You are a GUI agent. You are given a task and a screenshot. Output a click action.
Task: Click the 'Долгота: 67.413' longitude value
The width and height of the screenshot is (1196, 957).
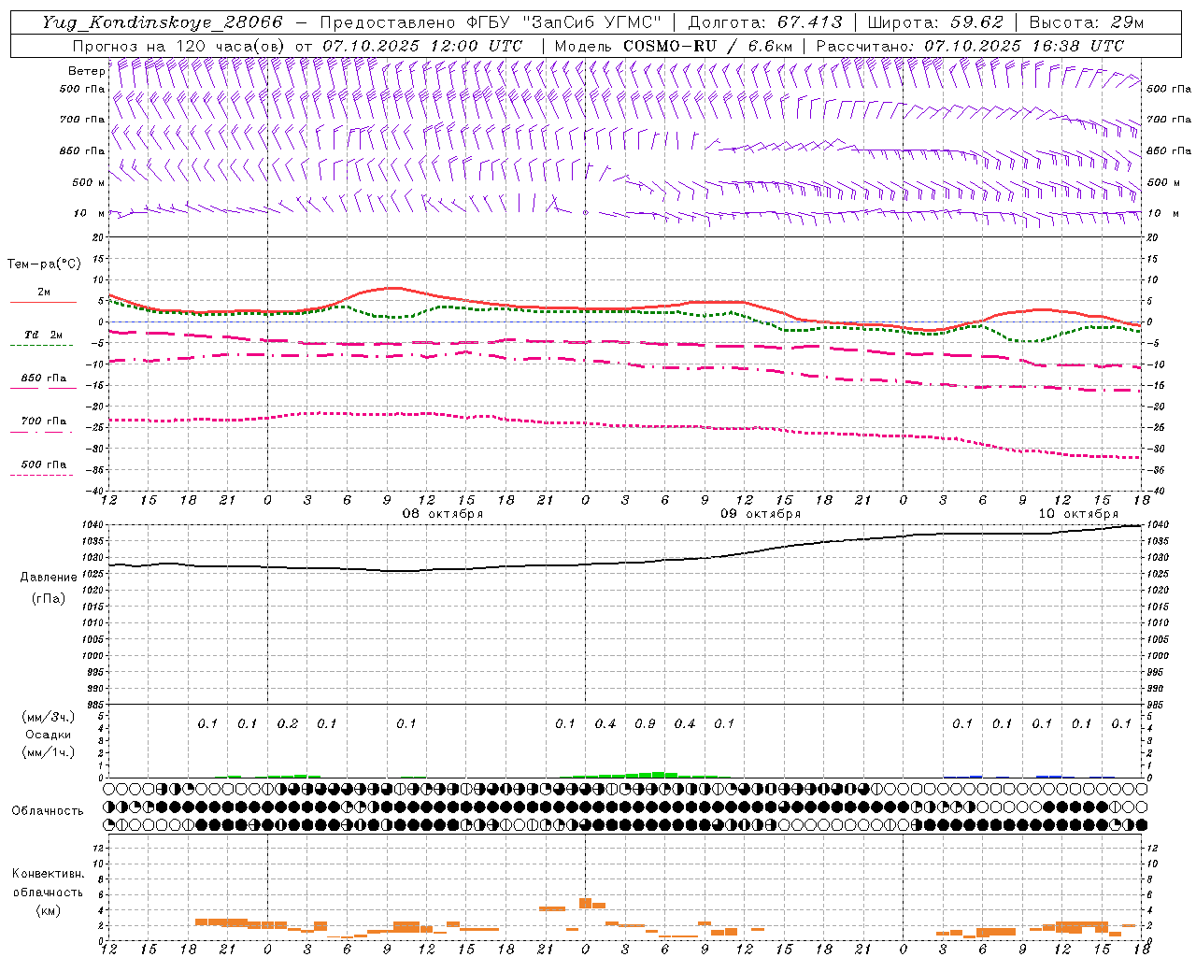pos(764,22)
